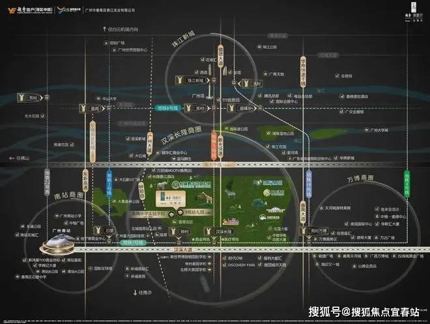Click the metro Y logo of 钟村 station
This screenshot has height=324, width=430.
coord(173,232)
